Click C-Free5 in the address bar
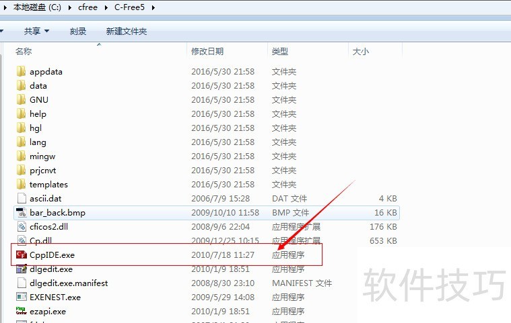The image size is (511, 323). (x=129, y=7)
